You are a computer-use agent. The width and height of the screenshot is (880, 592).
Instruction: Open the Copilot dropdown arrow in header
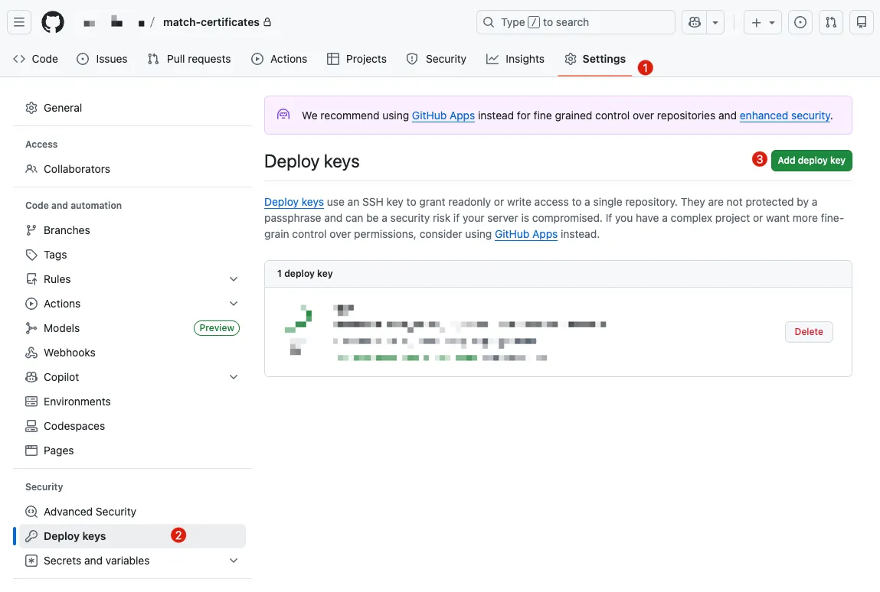tap(715, 23)
